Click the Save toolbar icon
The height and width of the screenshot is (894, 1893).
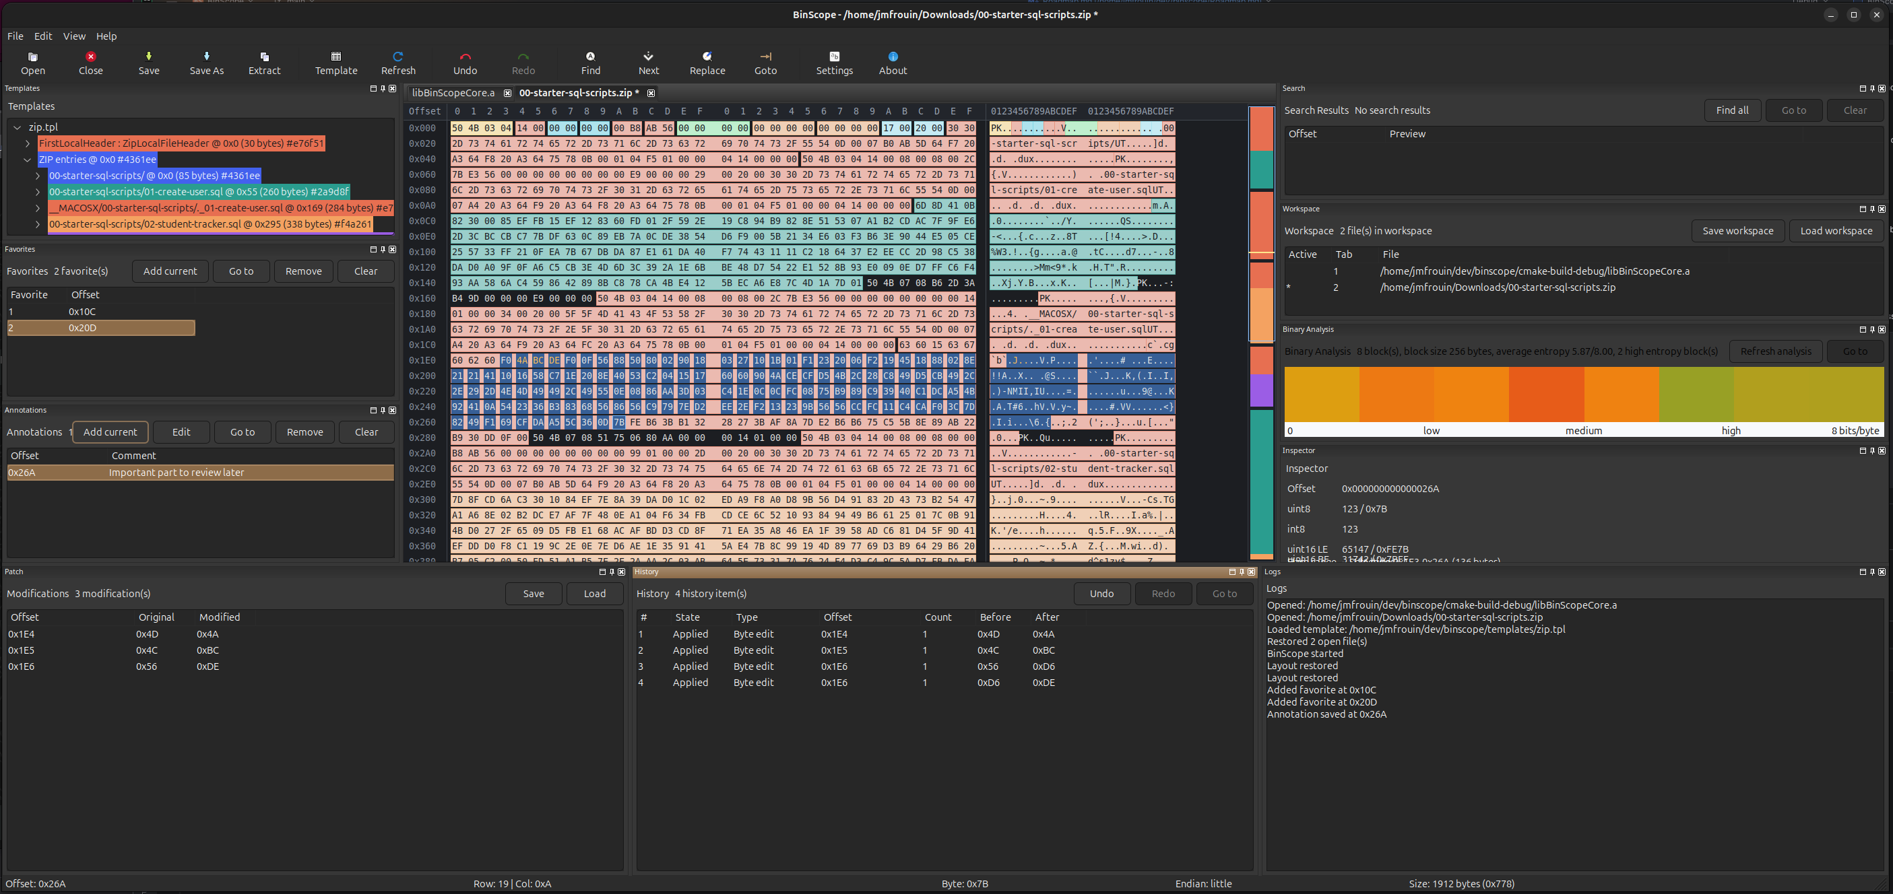tap(148, 63)
